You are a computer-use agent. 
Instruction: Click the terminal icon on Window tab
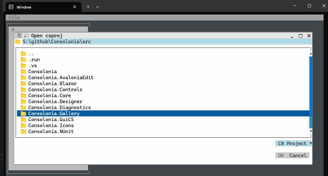[11, 7]
